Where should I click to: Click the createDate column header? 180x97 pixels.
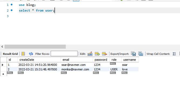39,60
